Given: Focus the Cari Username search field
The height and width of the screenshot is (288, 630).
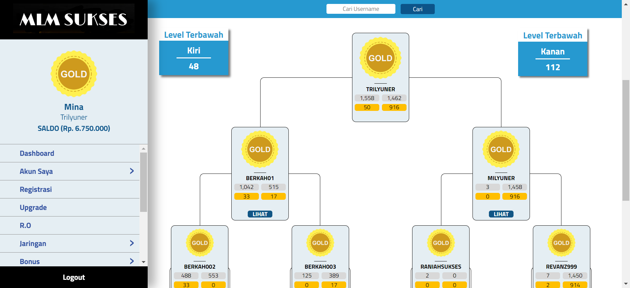Looking at the screenshot, I should click(x=361, y=9).
